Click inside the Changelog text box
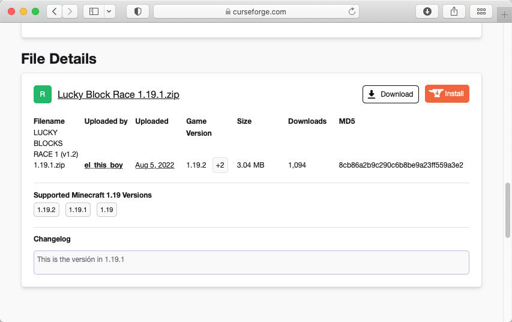Image resolution: width=512 pixels, height=322 pixels. pyautogui.click(x=251, y=263)
